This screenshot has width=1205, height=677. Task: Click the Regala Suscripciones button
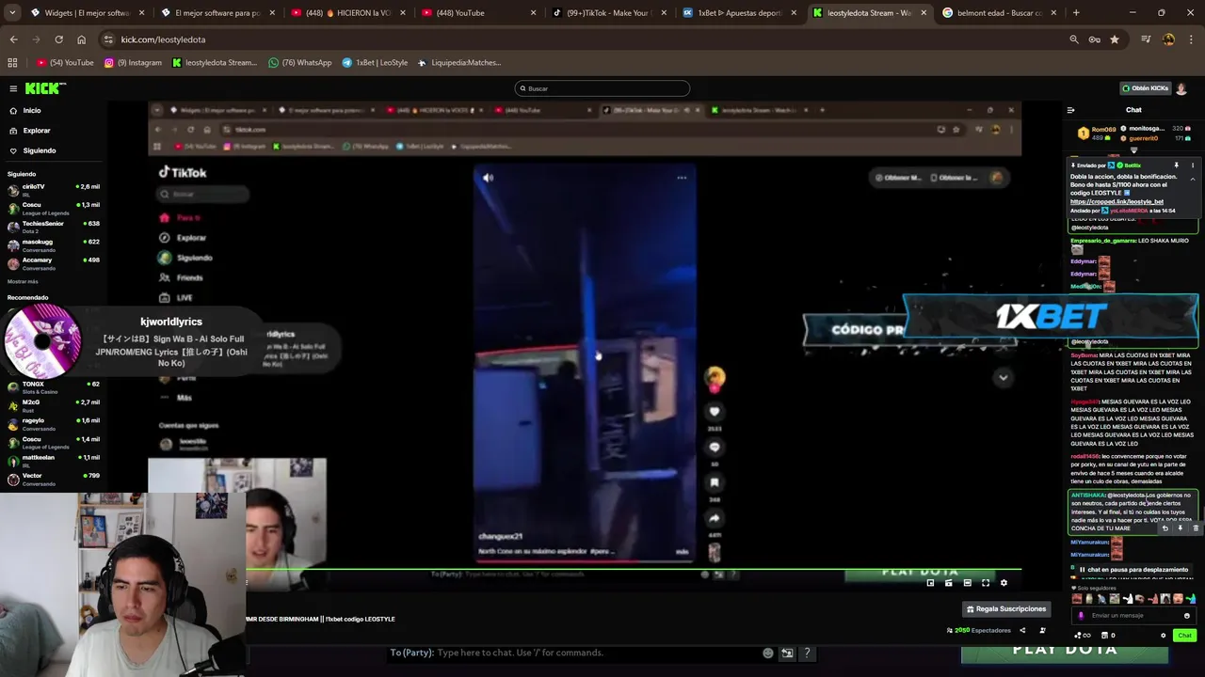[x=1006, y=608]
